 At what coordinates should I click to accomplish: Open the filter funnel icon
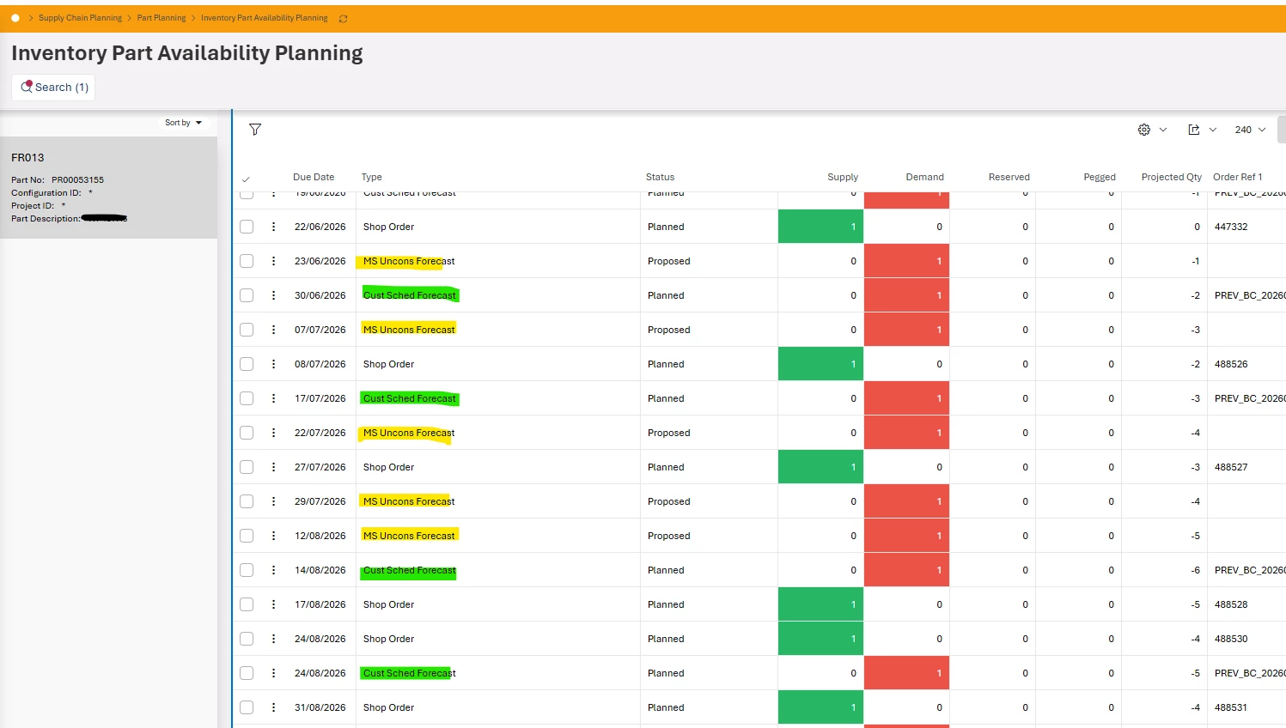(x=255, y=130)
